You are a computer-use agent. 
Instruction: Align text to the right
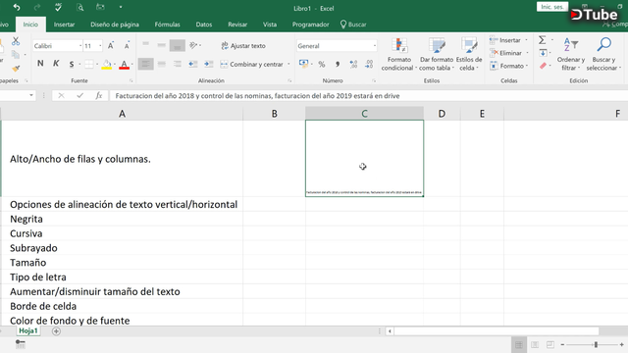177,64
